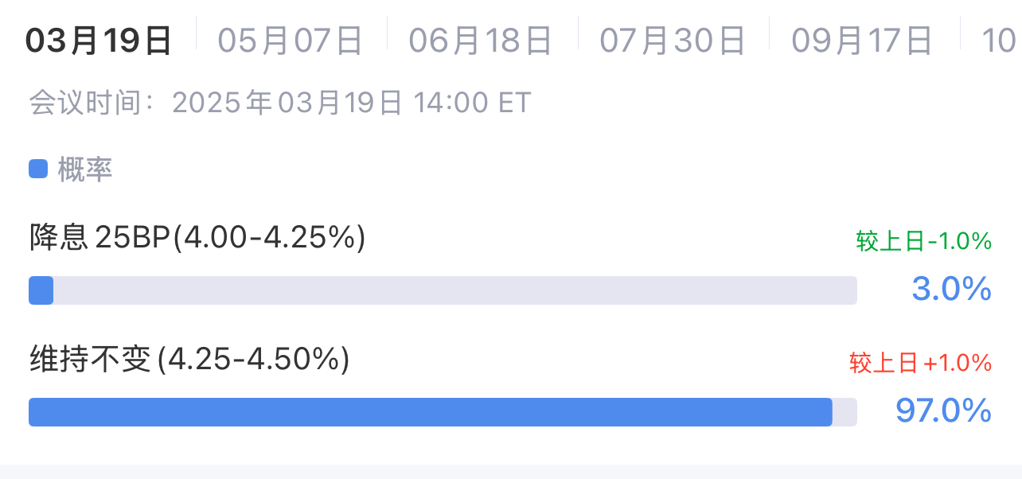
Task: Click the 降息 25BP(4.00-4.25%) label
Action: [197, 238]
